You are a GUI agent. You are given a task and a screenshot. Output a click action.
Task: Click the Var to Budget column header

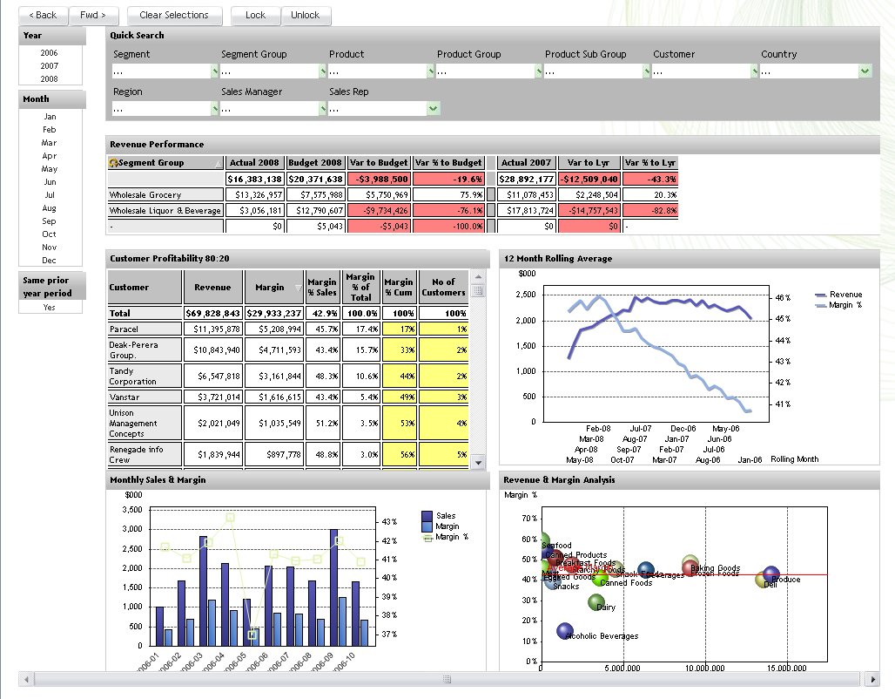coord(379,163)
